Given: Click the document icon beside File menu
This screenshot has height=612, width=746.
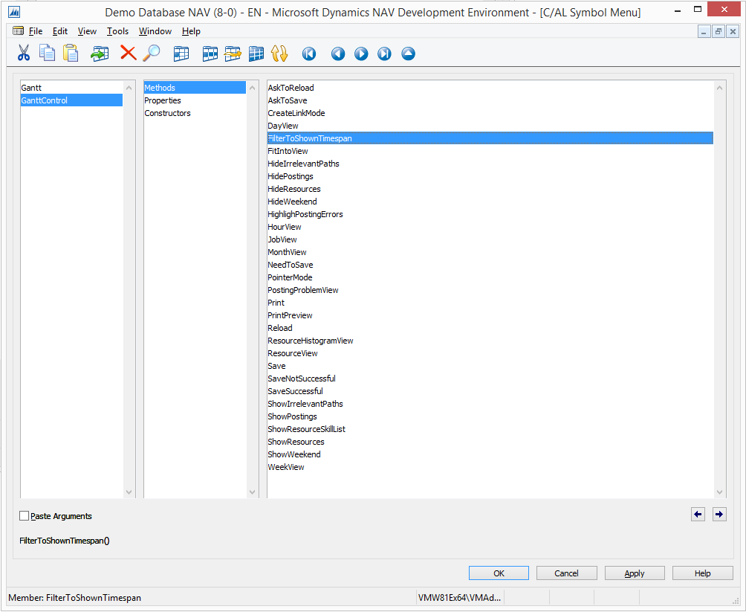Looking at the screenshot, I should click(x=18, y=31).
